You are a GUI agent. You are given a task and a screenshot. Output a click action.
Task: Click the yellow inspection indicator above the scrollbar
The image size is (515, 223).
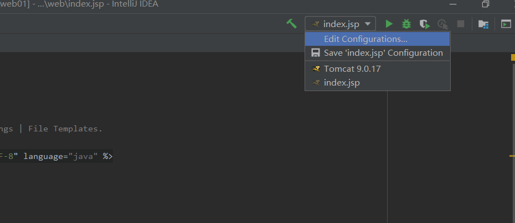pos(512,57)
